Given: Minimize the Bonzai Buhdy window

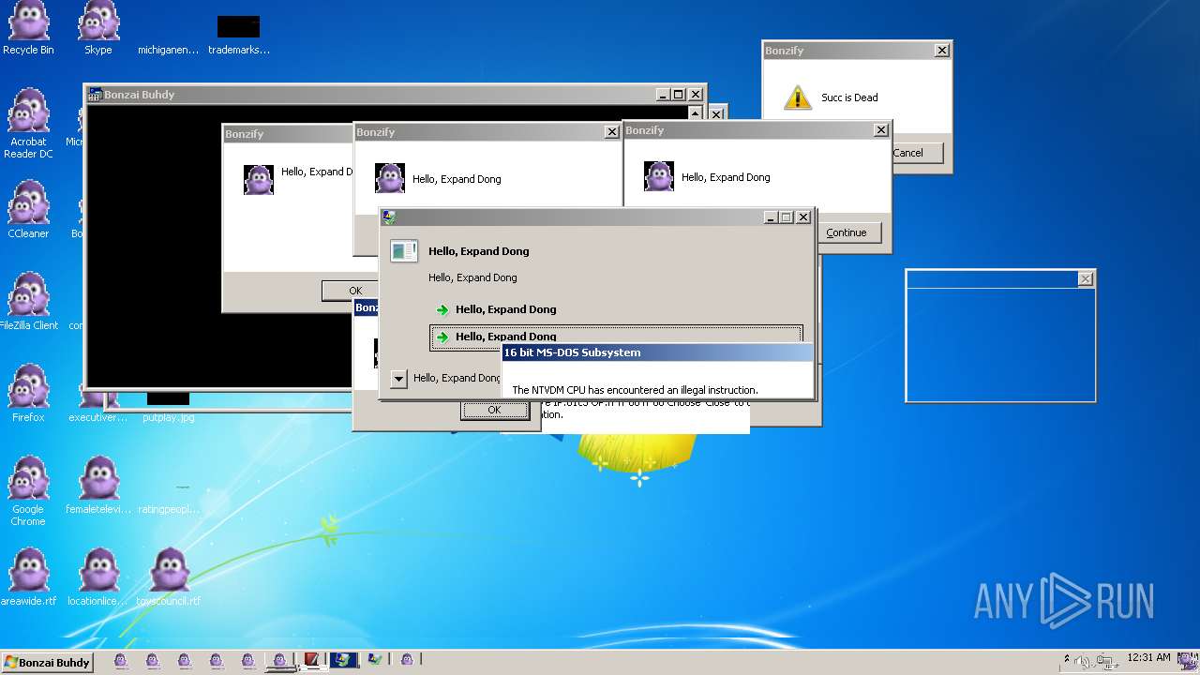Looking at the screenshot, I should click(x=663, y=95).
